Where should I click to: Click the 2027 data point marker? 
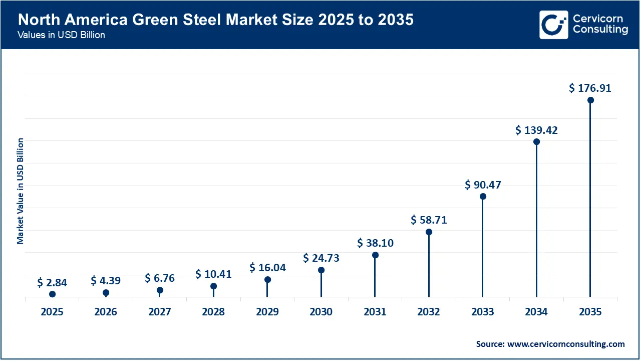pyautogui.click(x=160, y=290)
